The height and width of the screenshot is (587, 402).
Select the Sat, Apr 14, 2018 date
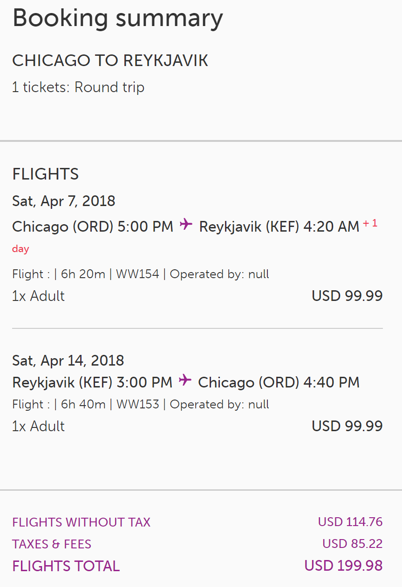pyautogui.click(x=68, y=360)
